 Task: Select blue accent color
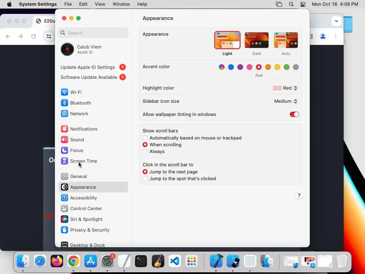(x=231, y=67)
